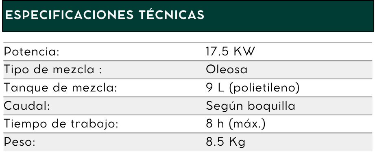
Task: Click the word boquilla in Caudal row
Action: click(271, 106)
